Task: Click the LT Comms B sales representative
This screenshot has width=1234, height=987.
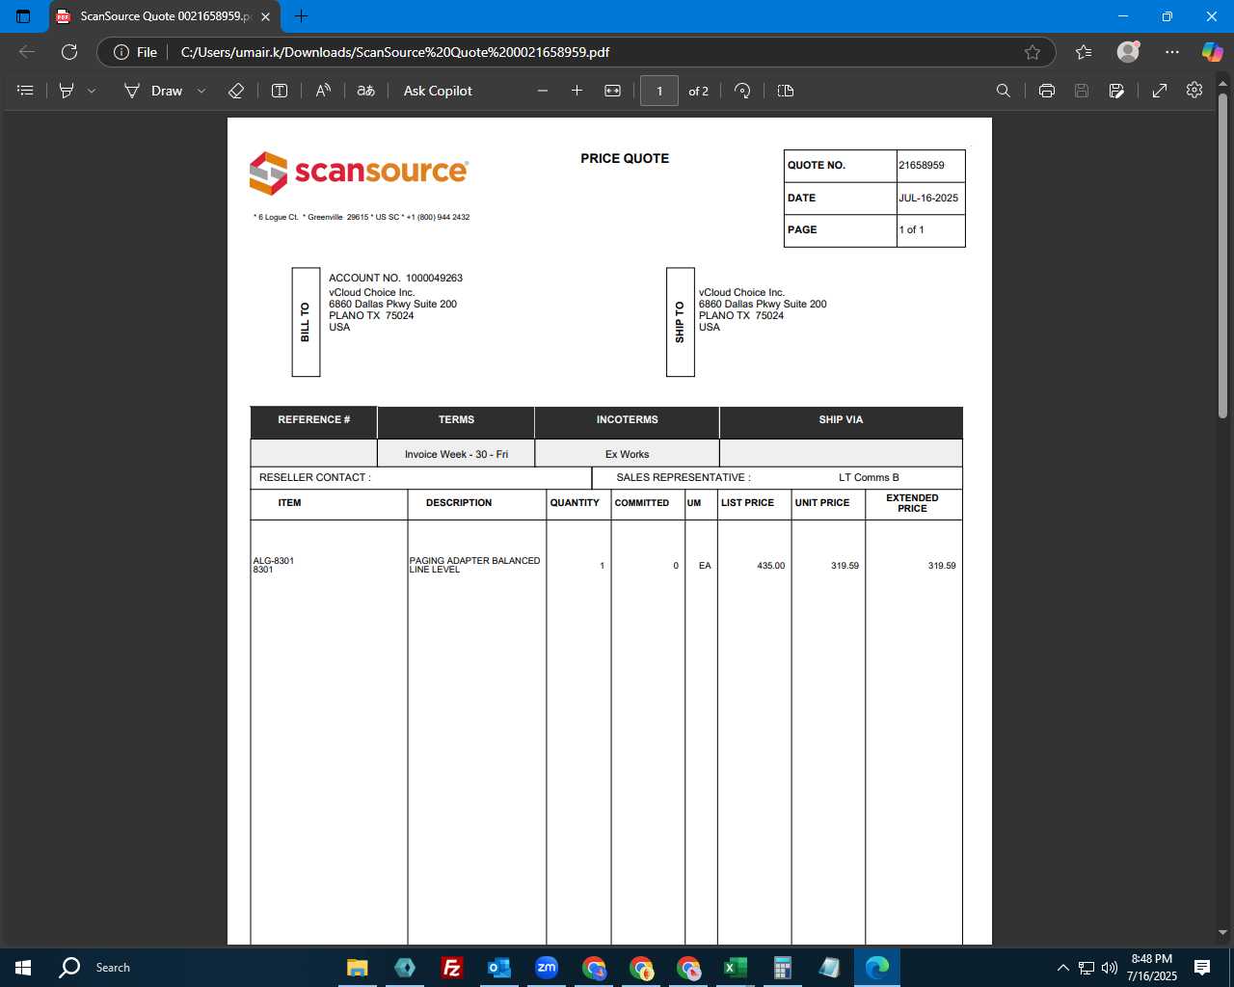Action: [869, 477]
